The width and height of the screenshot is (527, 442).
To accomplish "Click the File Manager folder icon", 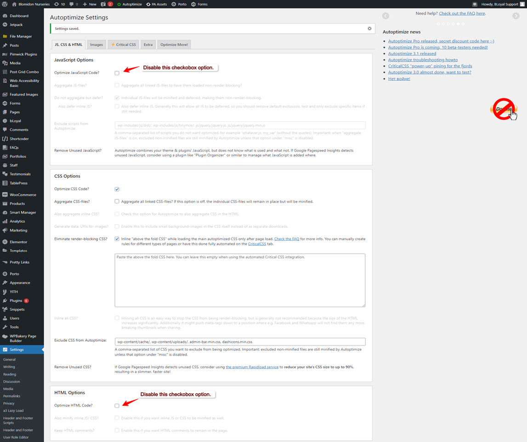I will pyautogui.click(x=5, y=36).
